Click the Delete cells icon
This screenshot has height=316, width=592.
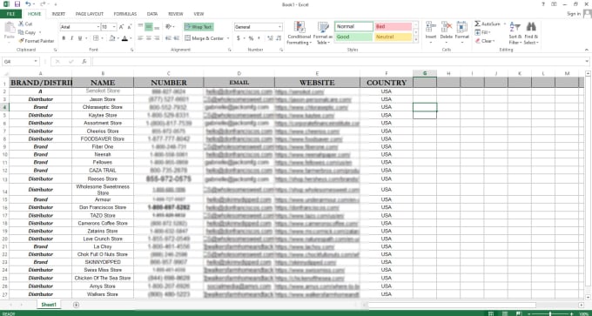(447, 33)
